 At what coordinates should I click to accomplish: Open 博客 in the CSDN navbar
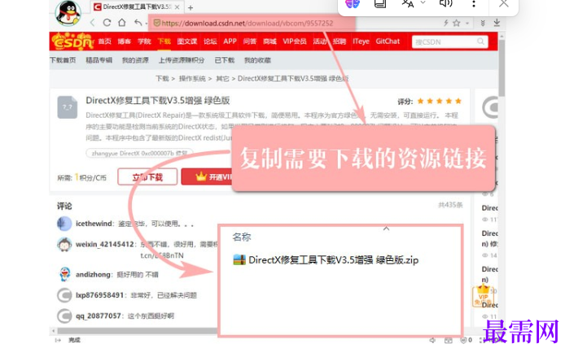[124, 41]
